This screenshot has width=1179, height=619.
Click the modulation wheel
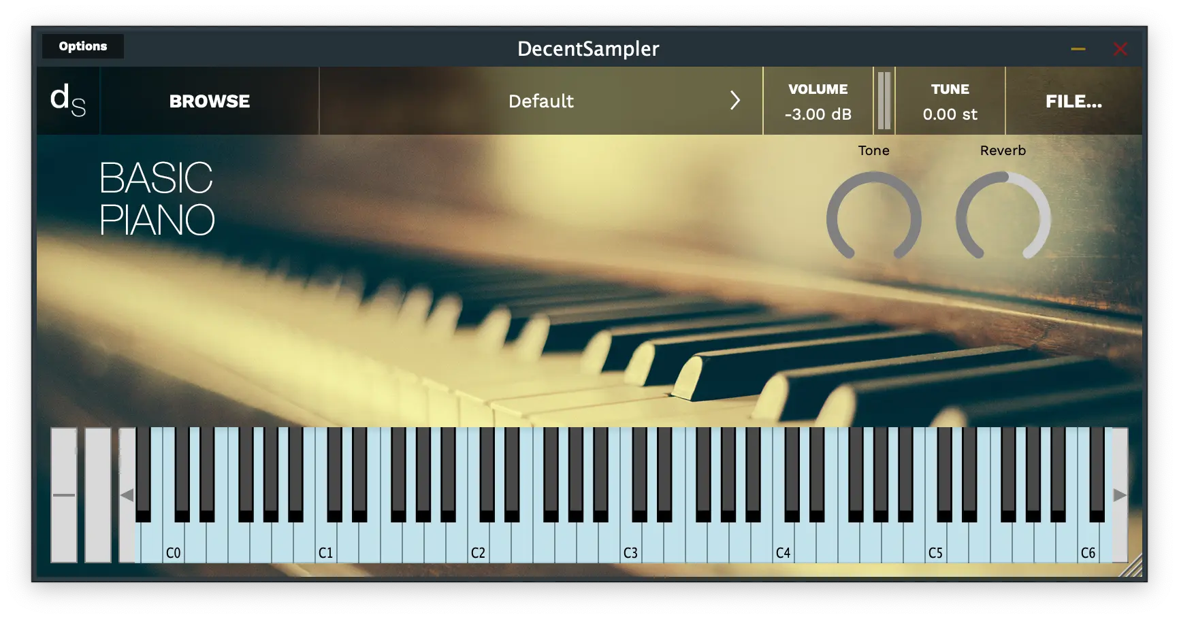(98, 495)
